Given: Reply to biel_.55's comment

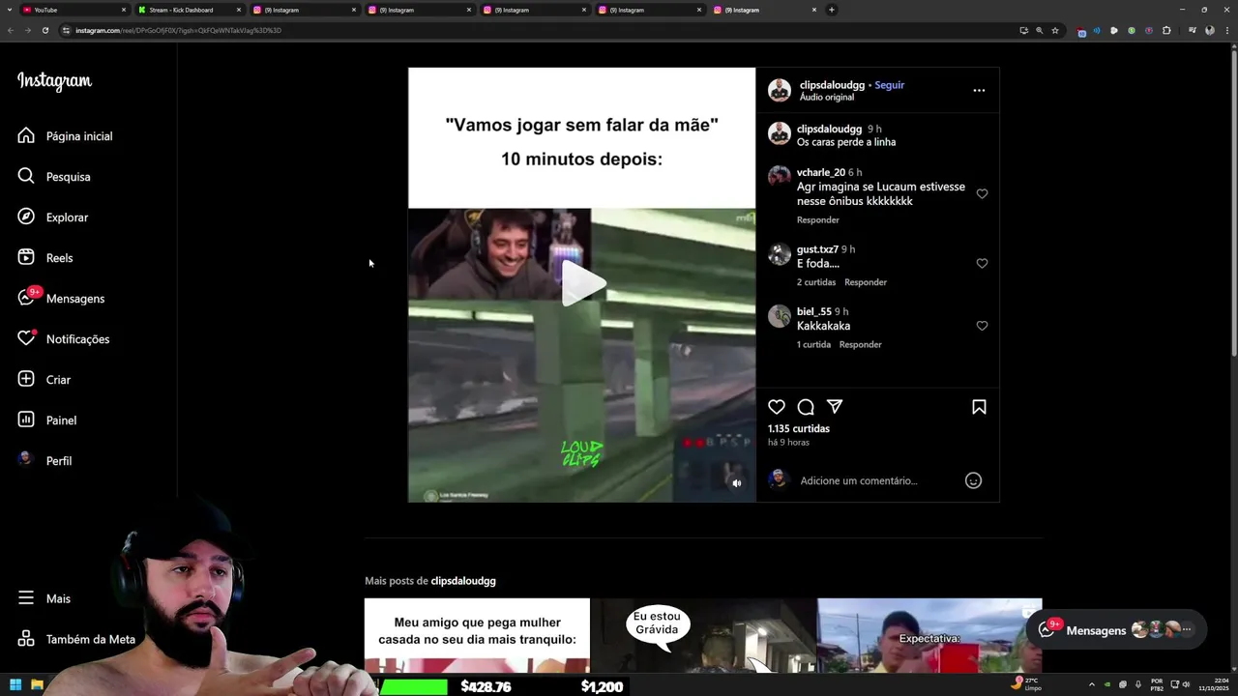Looking at the screenshot, I should click(x=860, y=345).
